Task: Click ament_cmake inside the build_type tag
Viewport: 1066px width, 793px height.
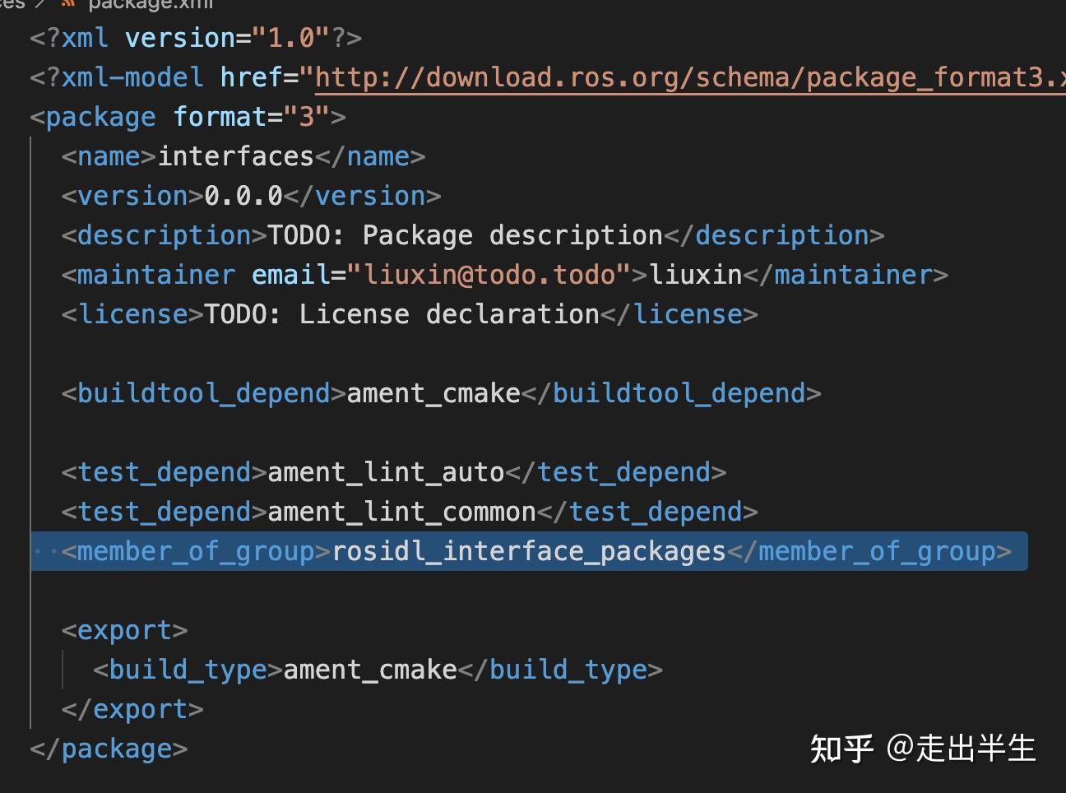Action: point(370,670)
